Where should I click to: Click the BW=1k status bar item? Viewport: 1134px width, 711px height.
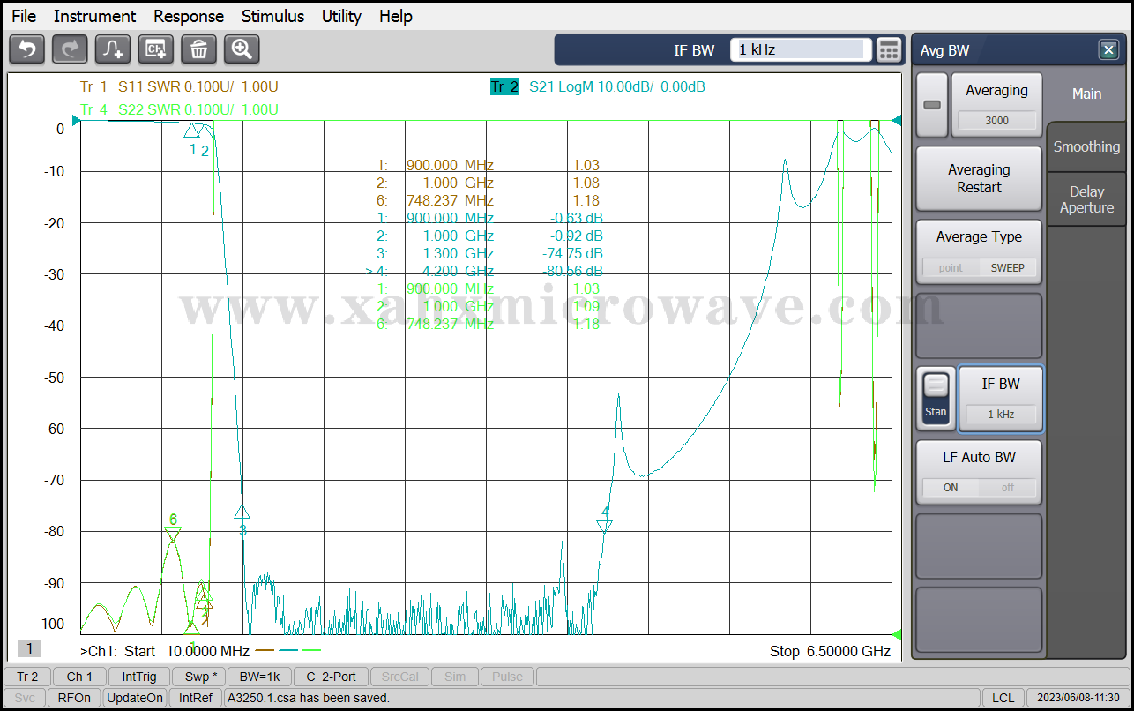(x=259, y=677)
